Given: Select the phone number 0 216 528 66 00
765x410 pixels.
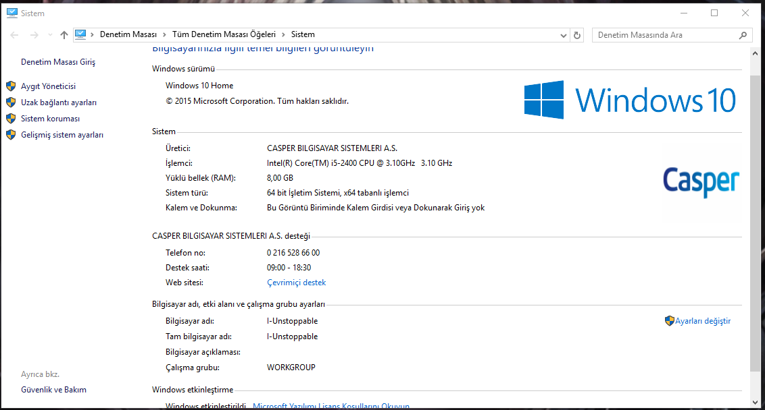Looking at the screenshot, I should pos(293,253).
